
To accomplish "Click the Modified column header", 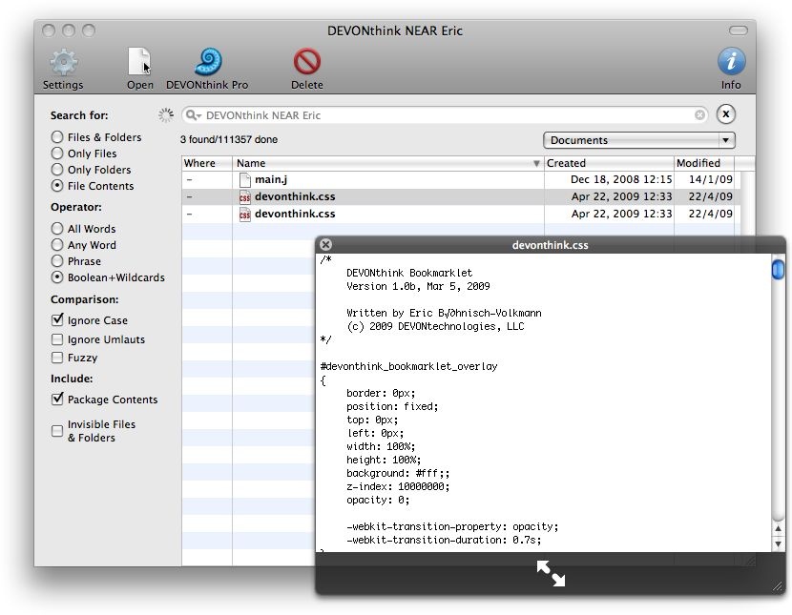I will (703, 163).
